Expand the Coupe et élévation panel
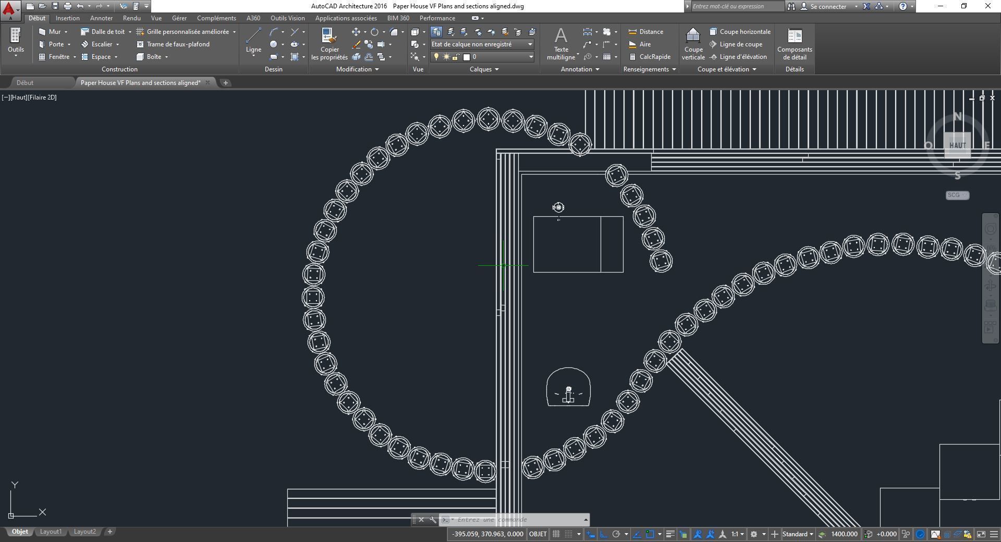Screen dimensions: 1001x542 (727, 69)
